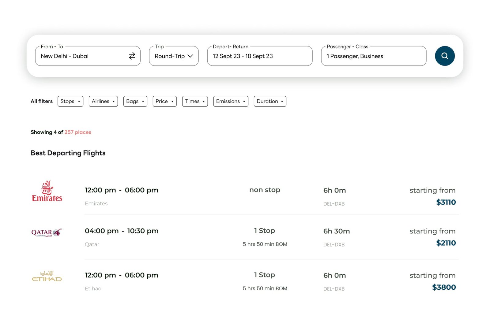Viewport: 490px width, 327px height.
Task: Click the 257 places link
Action: [x=78, y=132]
